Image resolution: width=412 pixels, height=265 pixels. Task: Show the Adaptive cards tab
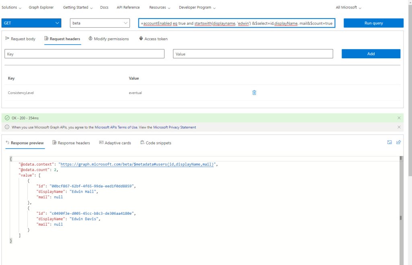click(x=115, y=143)
